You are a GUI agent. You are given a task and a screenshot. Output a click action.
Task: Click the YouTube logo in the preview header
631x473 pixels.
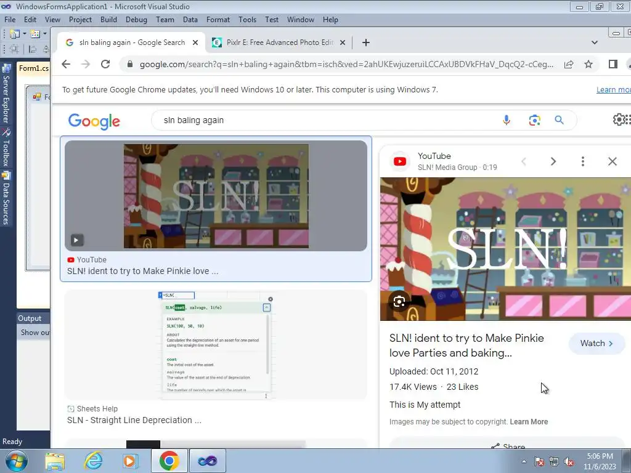[400, 161]
